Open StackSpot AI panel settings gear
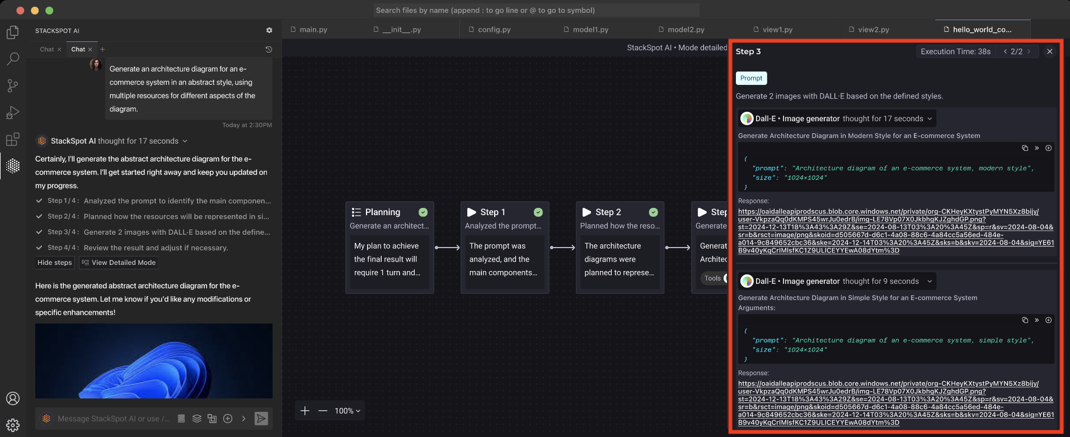 [269, 30]
